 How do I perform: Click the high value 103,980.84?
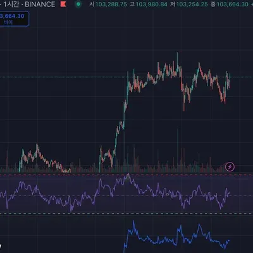(x=151, y=4)
